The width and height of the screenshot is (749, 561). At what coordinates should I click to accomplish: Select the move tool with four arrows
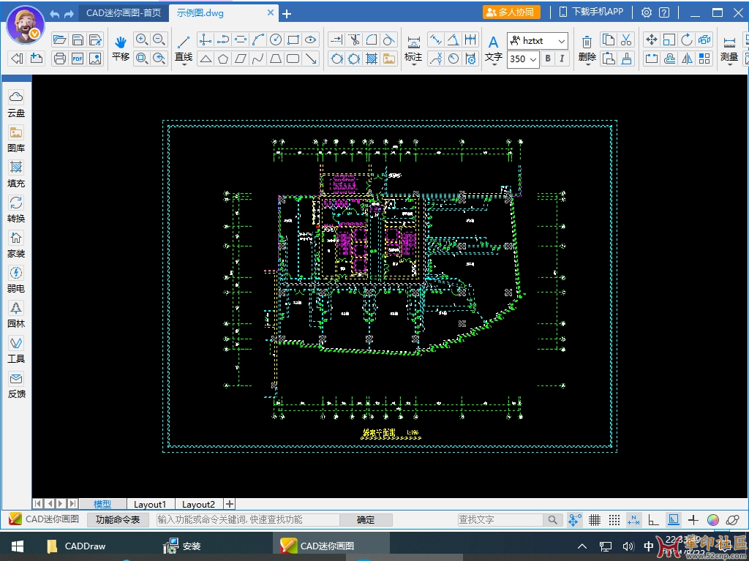pos(651,39)
